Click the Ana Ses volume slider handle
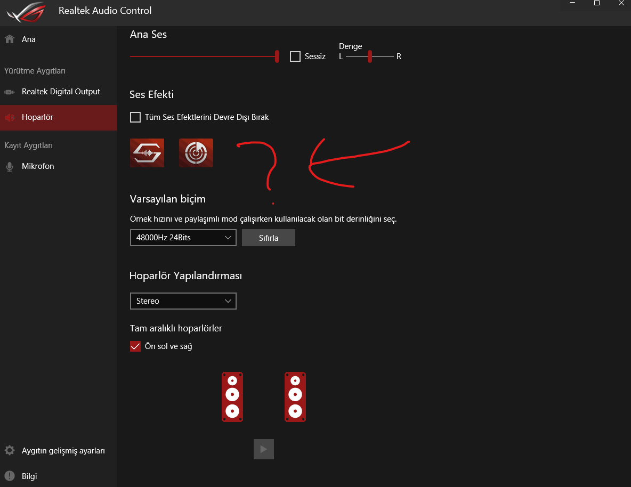Viewport: 631px width, 487px height. coord(277,56)
